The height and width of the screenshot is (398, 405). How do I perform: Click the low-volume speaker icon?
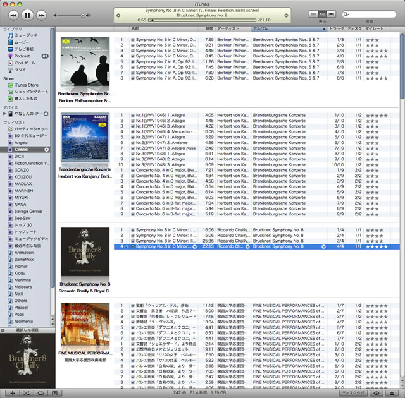[55, 15]
